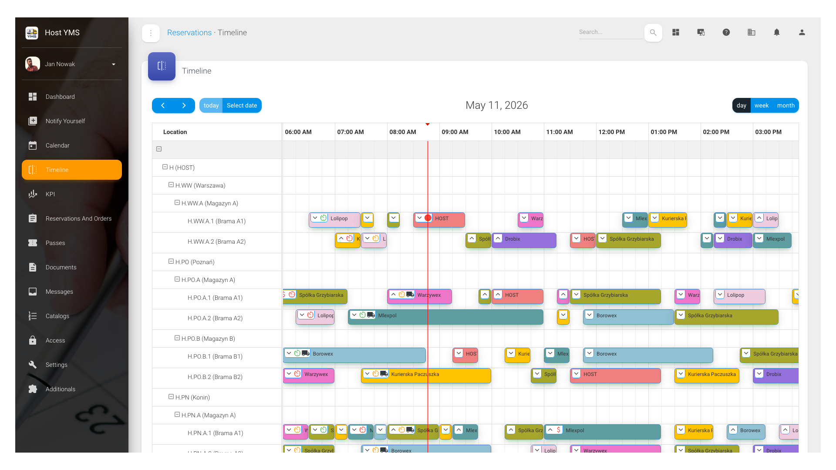The width and height of the screenshot is (836, 470).
Task: Click the Notify Yourself icon
Action: tap(33, 121)
